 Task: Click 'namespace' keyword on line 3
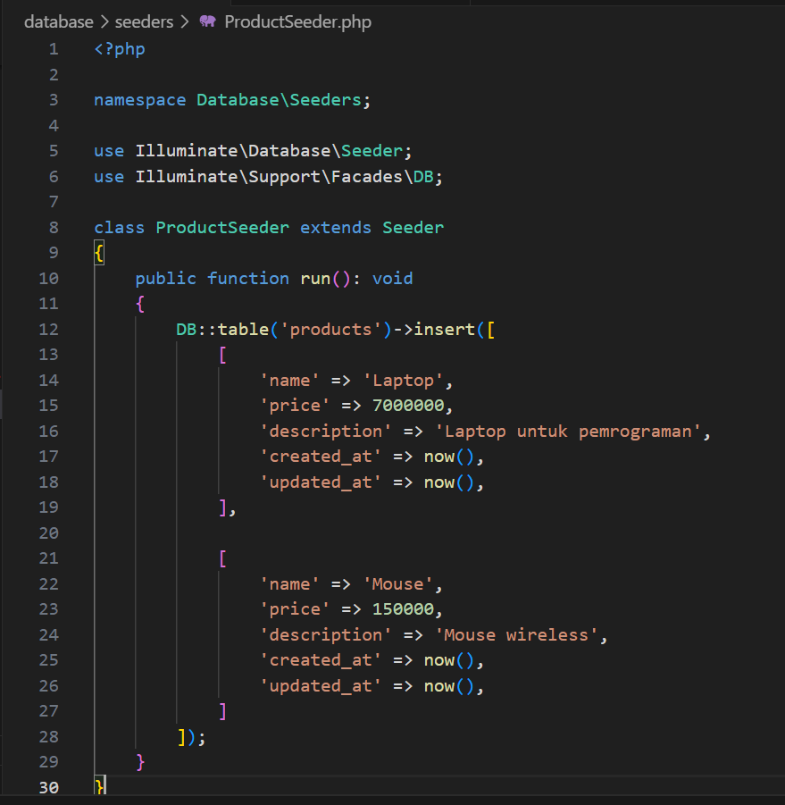point(140,100)
